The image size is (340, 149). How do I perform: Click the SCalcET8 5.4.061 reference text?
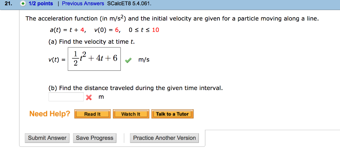129,4
